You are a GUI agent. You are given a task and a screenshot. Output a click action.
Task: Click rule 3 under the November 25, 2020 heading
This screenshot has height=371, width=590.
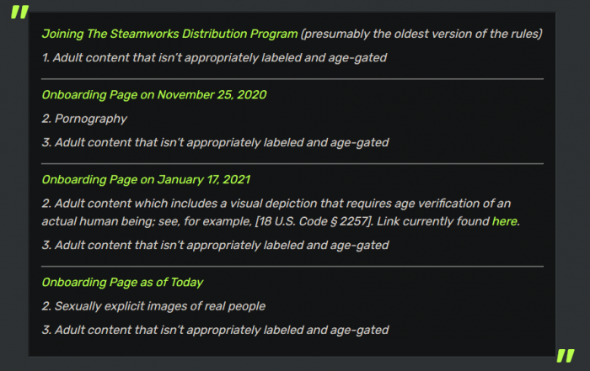(x=215, y=142)
